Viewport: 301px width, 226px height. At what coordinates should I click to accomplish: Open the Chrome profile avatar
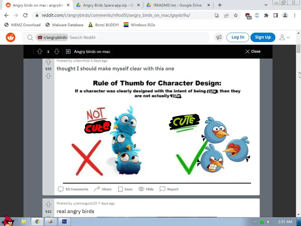point(285,15)
